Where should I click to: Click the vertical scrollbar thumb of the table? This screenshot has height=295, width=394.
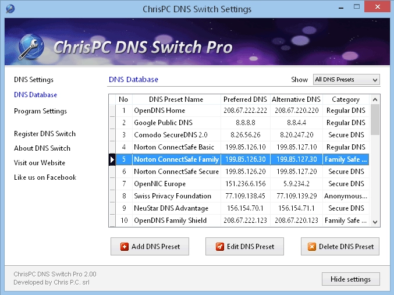(x=375, y=120)
